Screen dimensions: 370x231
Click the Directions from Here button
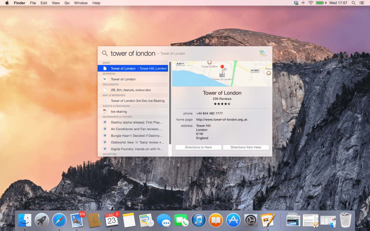click(x=246, y=147)
